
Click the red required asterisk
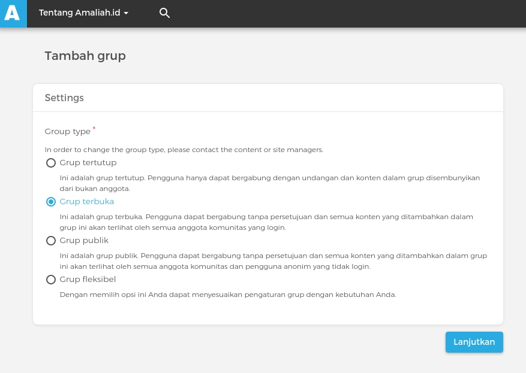94,129
